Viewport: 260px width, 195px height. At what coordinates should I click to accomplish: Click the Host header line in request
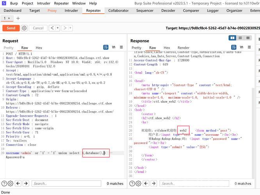pyautogui.click(x=57, y=58)
